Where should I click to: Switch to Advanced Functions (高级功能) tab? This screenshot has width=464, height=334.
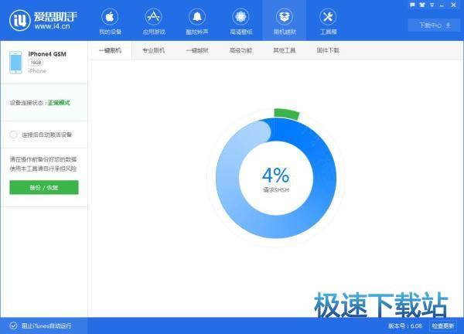pos(241,50)
